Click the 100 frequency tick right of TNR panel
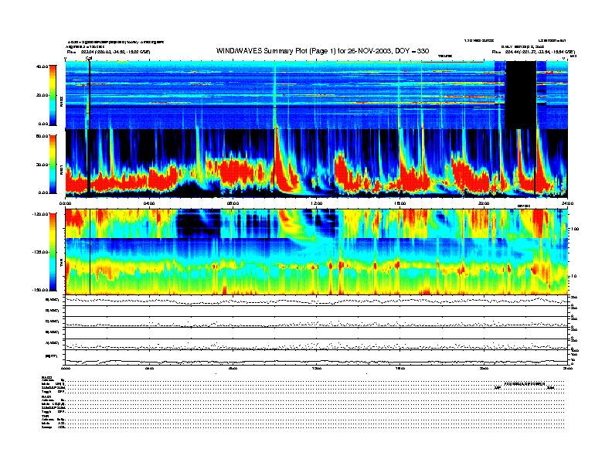This screenshot has width=612, height=473. 574,229
